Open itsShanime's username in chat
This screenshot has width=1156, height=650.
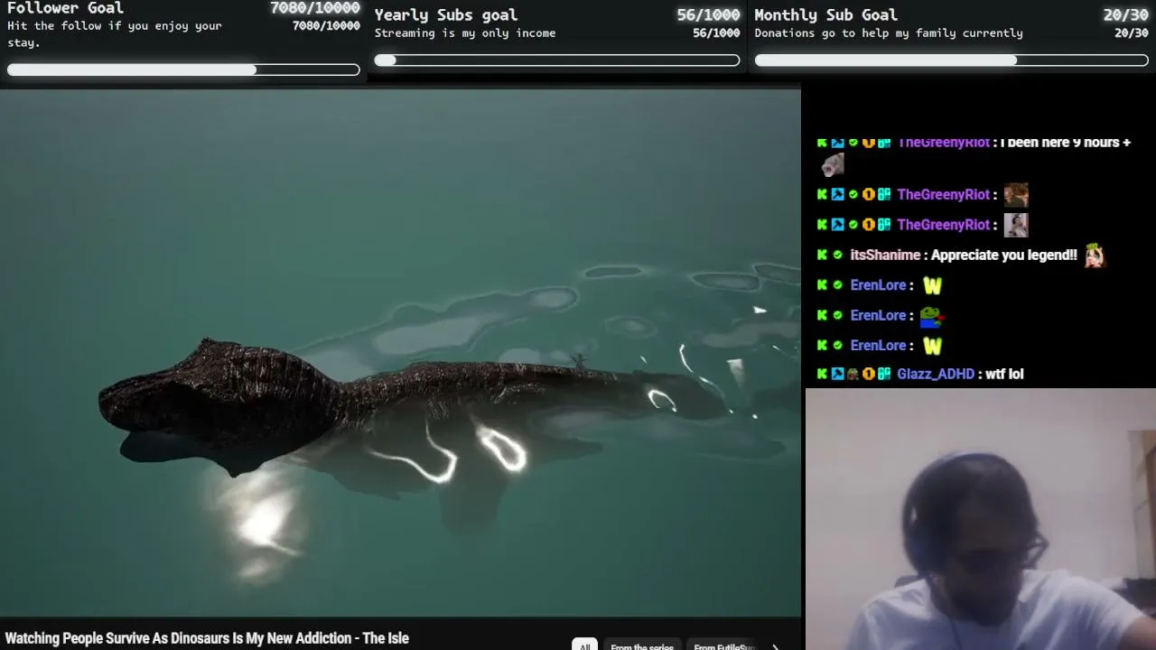click(885, 255)
